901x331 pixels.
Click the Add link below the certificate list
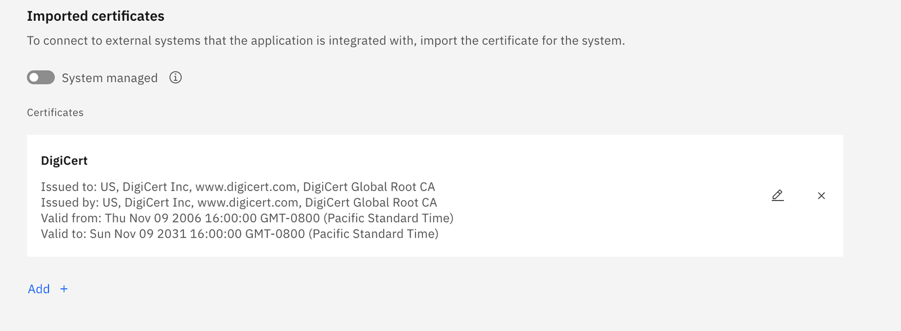pos(38,289)
